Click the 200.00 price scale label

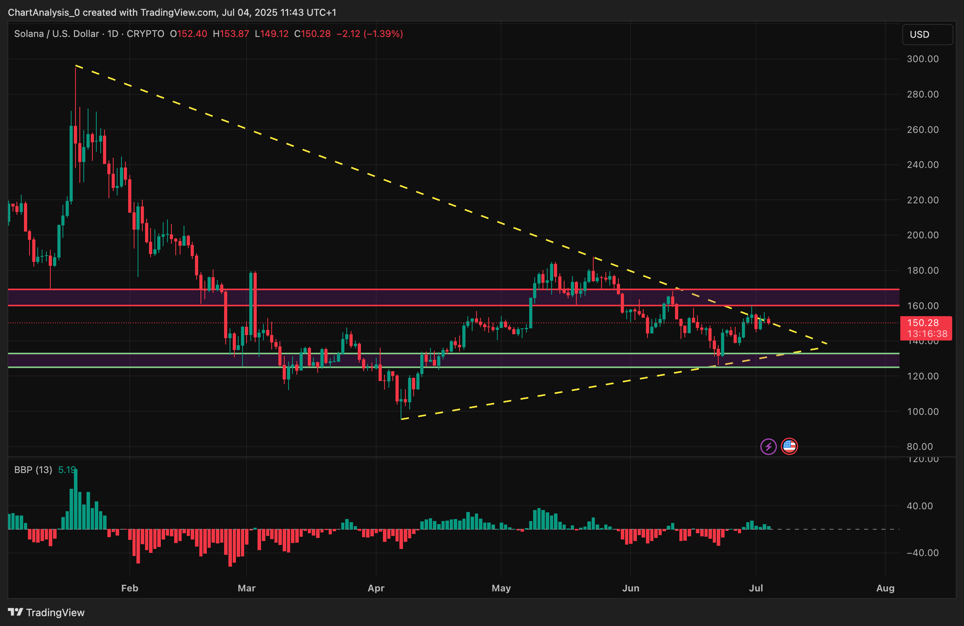pyautogui.click(x=923, y=235)
